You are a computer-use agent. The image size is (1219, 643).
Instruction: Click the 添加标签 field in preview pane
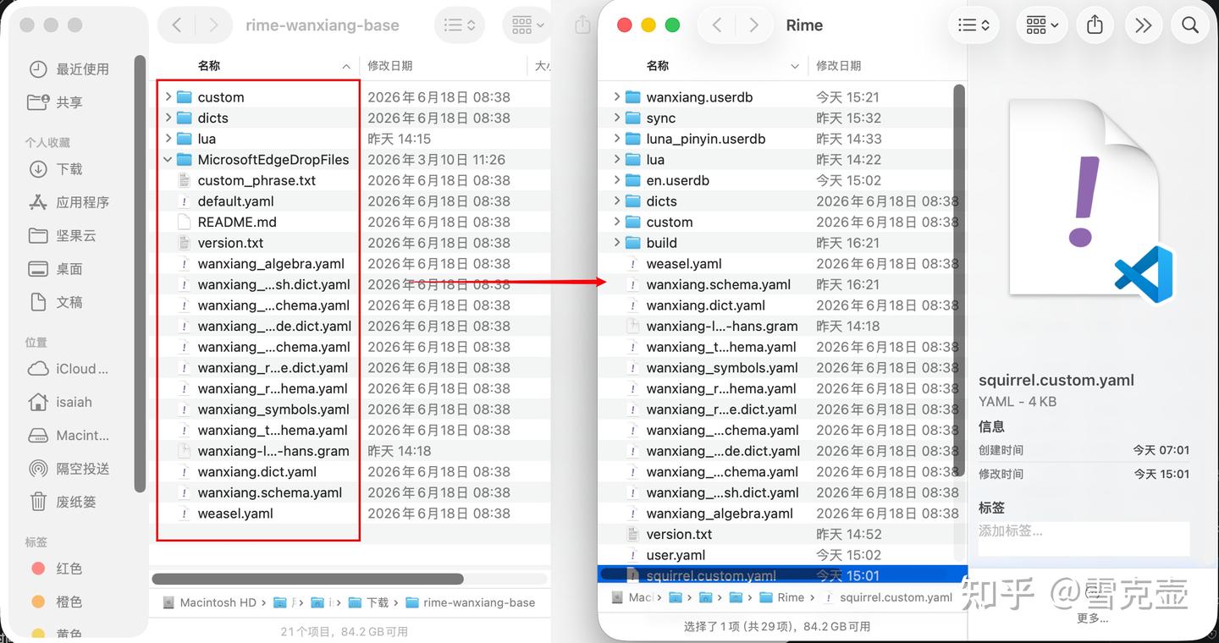[x=1084, y=538]
